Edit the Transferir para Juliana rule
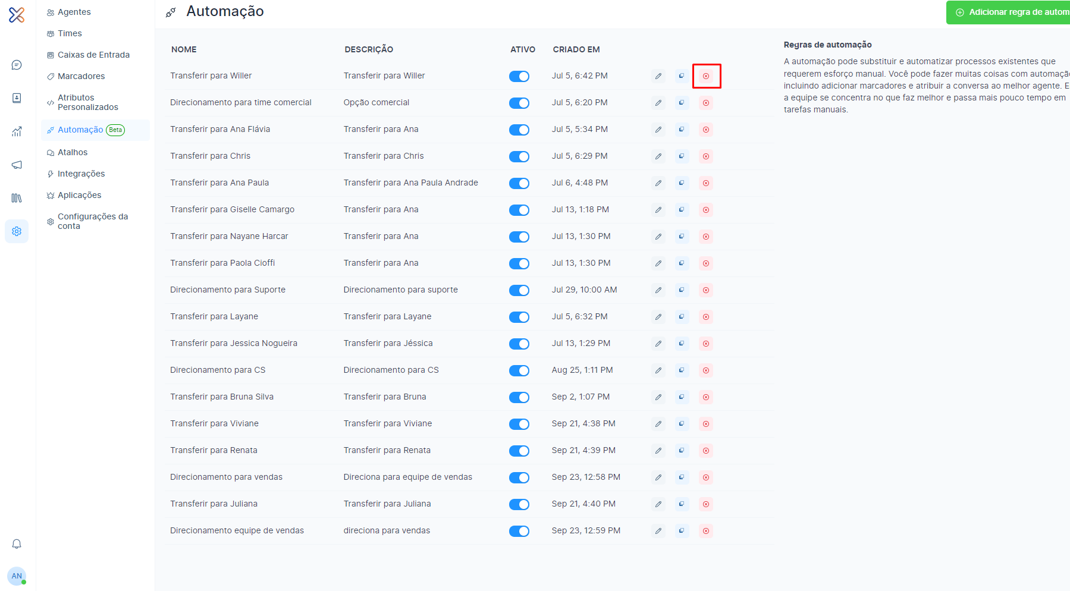The width and height of the screenshot is (1070, 591). [658, 504]
